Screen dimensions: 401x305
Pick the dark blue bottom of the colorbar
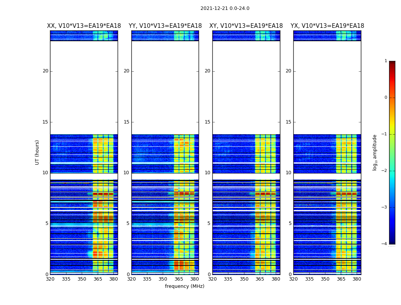(x=392, y=241)
